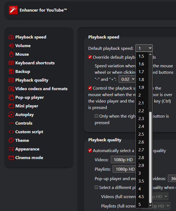Image resolution: width=176 pixels, height=211 pixels.
Task: Uncheck Override default playback speeds checkbox
Action: click(x=90, y=57)
